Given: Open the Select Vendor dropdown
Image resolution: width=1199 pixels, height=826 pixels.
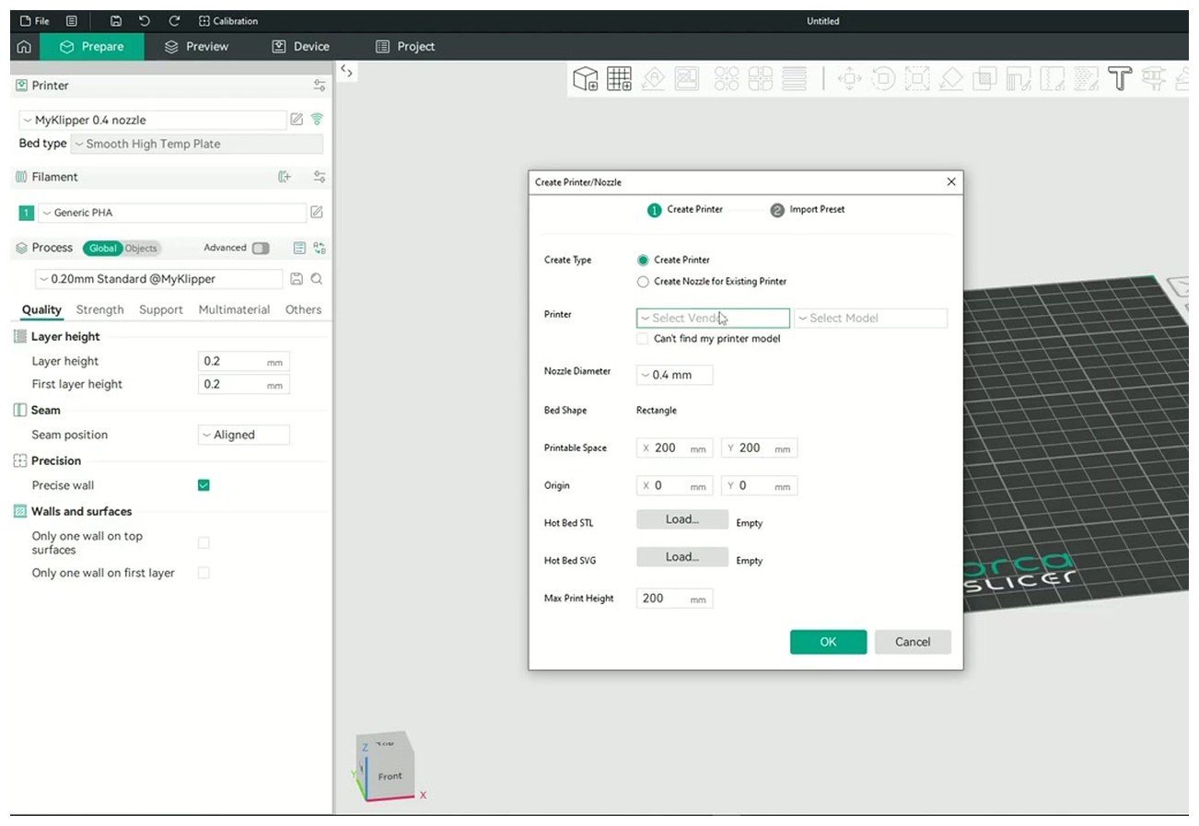Looking at the screenshot, I should click(713, 319).
